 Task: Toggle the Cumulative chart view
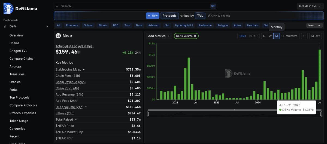pyautogui.click(x=289, y=36)
